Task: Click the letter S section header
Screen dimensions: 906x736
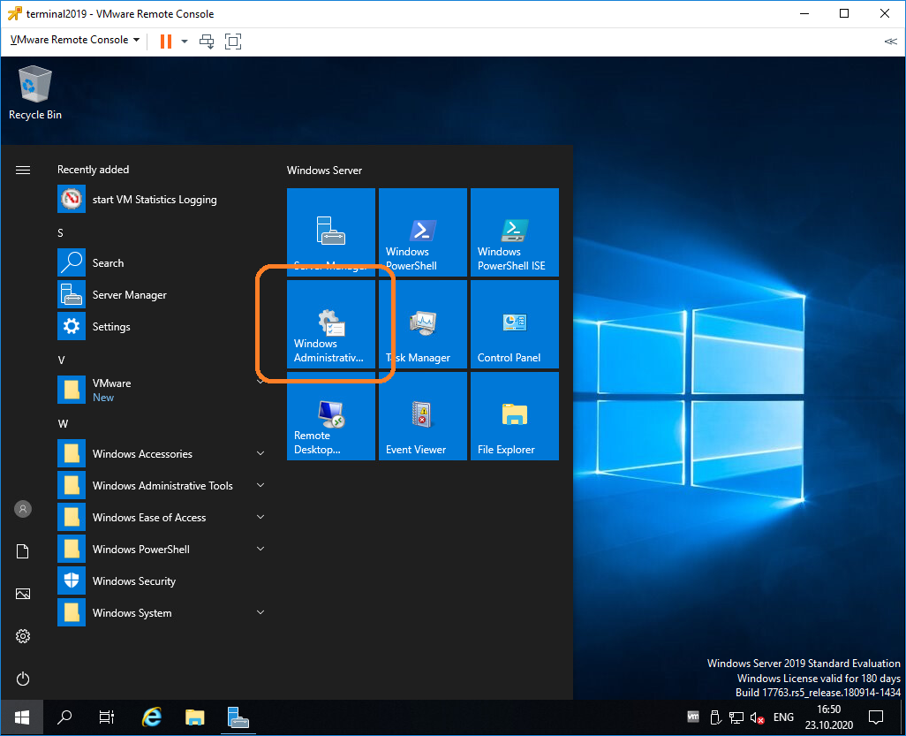Action: tap(60, 233)
